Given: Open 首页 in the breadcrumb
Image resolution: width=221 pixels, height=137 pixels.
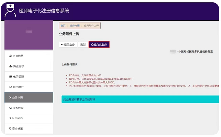Looking at the screenshot, I should point(63,26).
